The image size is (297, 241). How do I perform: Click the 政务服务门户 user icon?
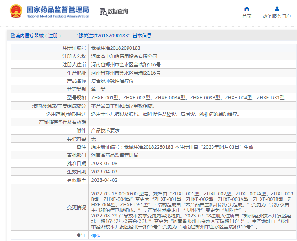[277, 9]
